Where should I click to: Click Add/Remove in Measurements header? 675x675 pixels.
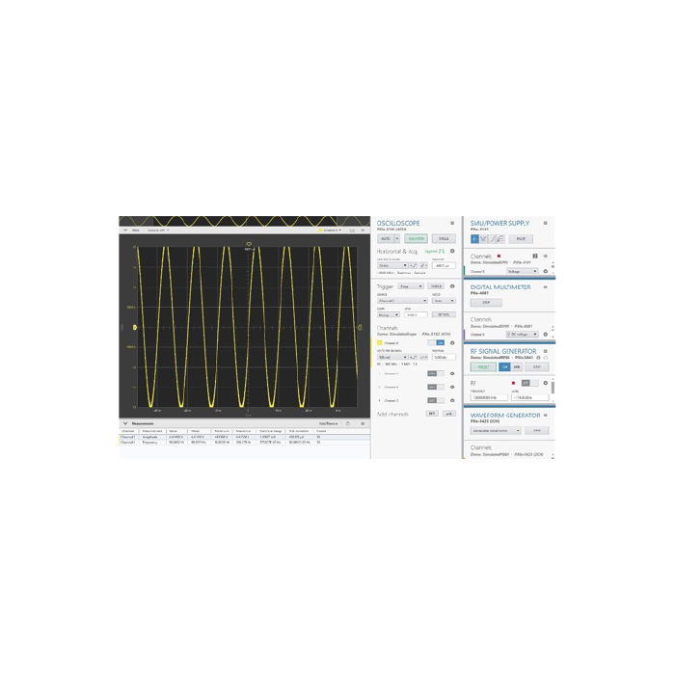tap(328, 423)
